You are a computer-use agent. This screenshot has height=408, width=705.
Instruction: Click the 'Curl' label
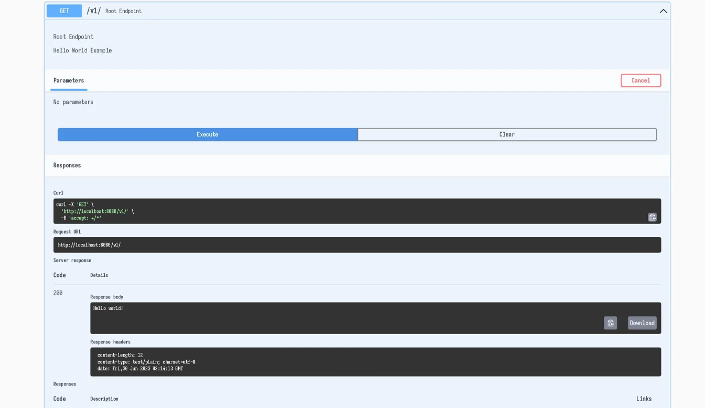point(59,193)
